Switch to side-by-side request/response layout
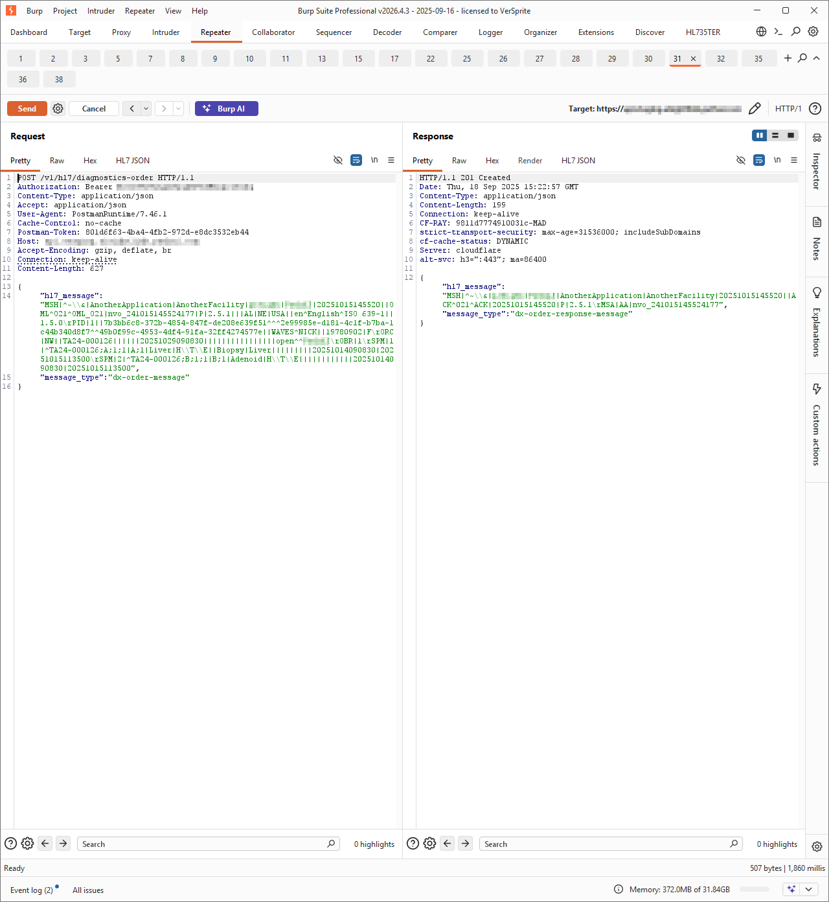The width and height of the screenshot is (829, 902). (759, 135)
